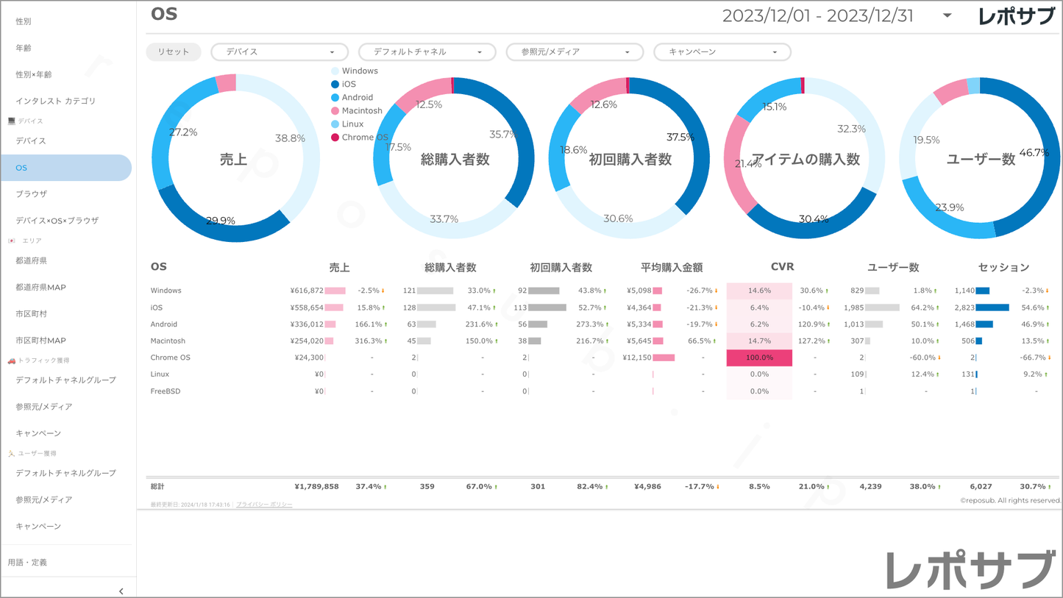Open the デバイス filter dropdown
Image resolution: width=1063 pixels, height=598 pixels.
[280, 52]
